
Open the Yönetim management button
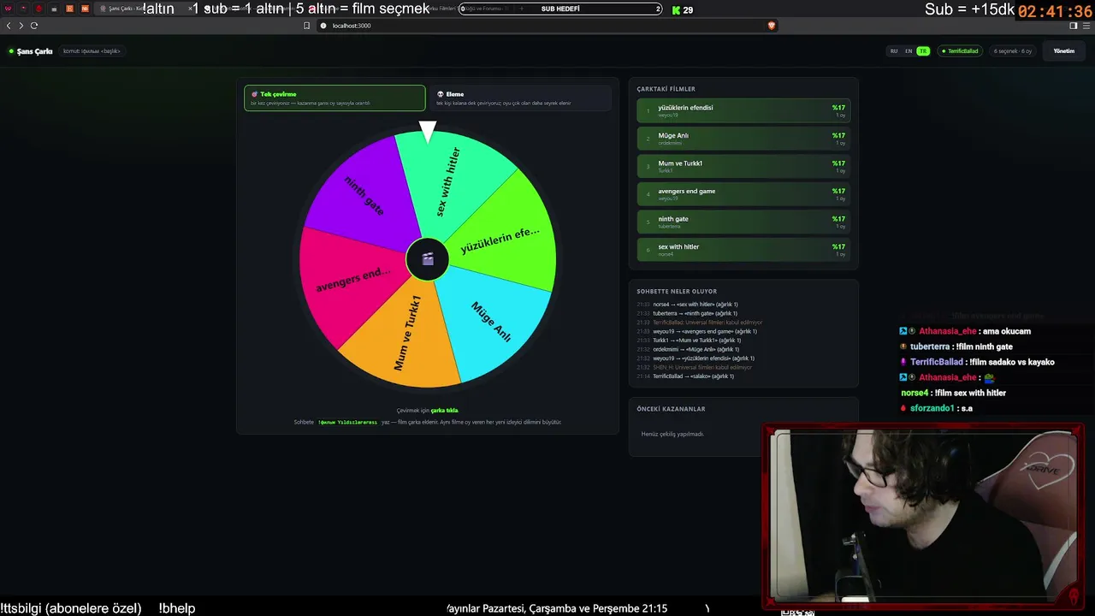click(1063, 51)
